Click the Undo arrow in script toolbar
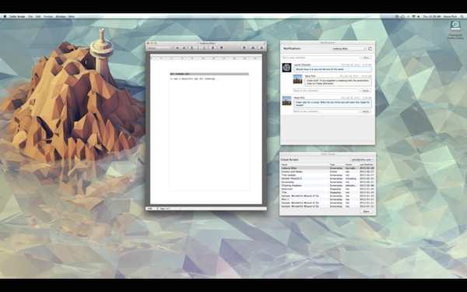 [177, 48]
